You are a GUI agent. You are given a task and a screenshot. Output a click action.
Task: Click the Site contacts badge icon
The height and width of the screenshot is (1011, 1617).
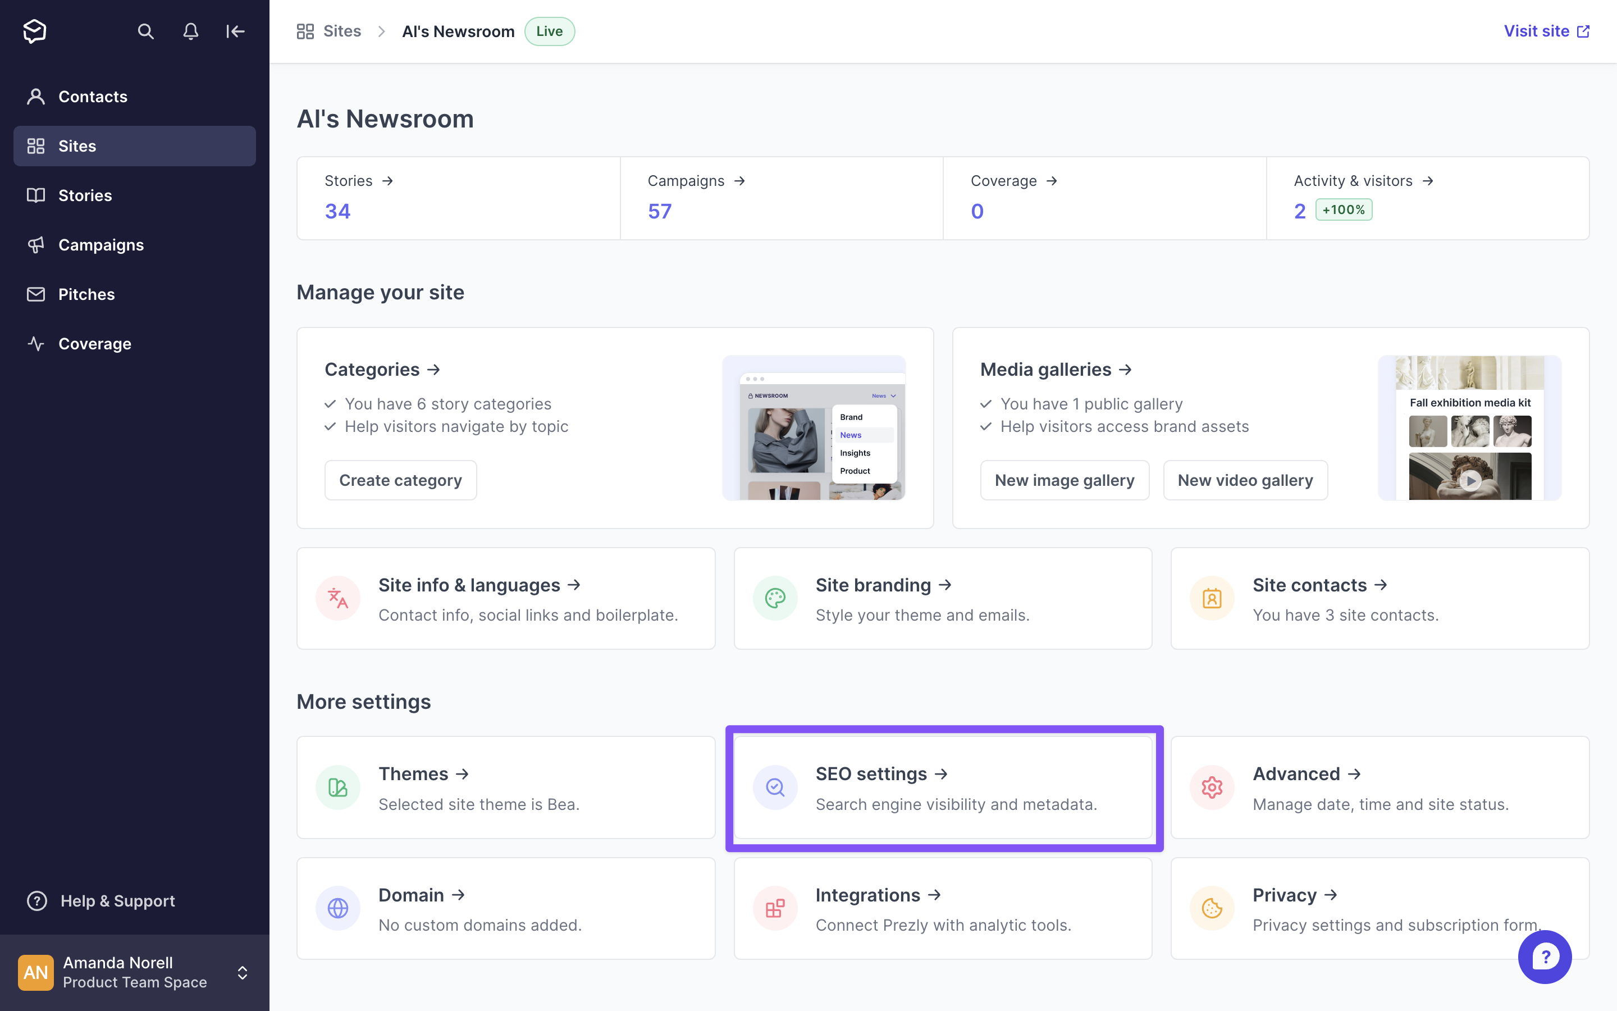click(1212, 598)
